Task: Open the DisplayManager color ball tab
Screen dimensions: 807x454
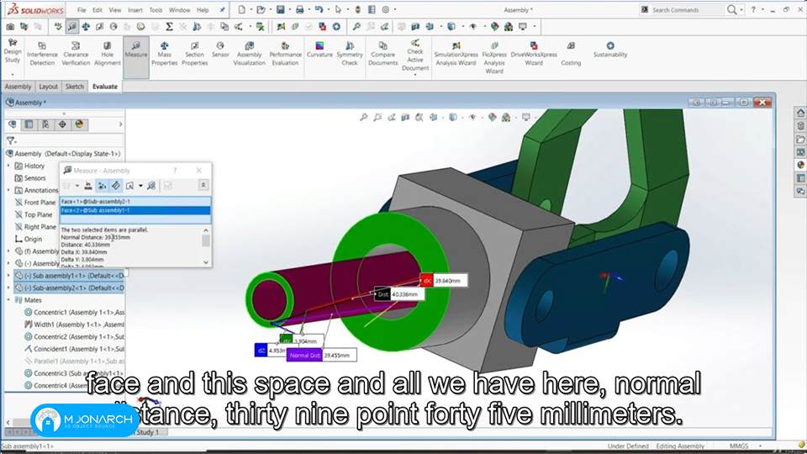Action: [79, 124]
